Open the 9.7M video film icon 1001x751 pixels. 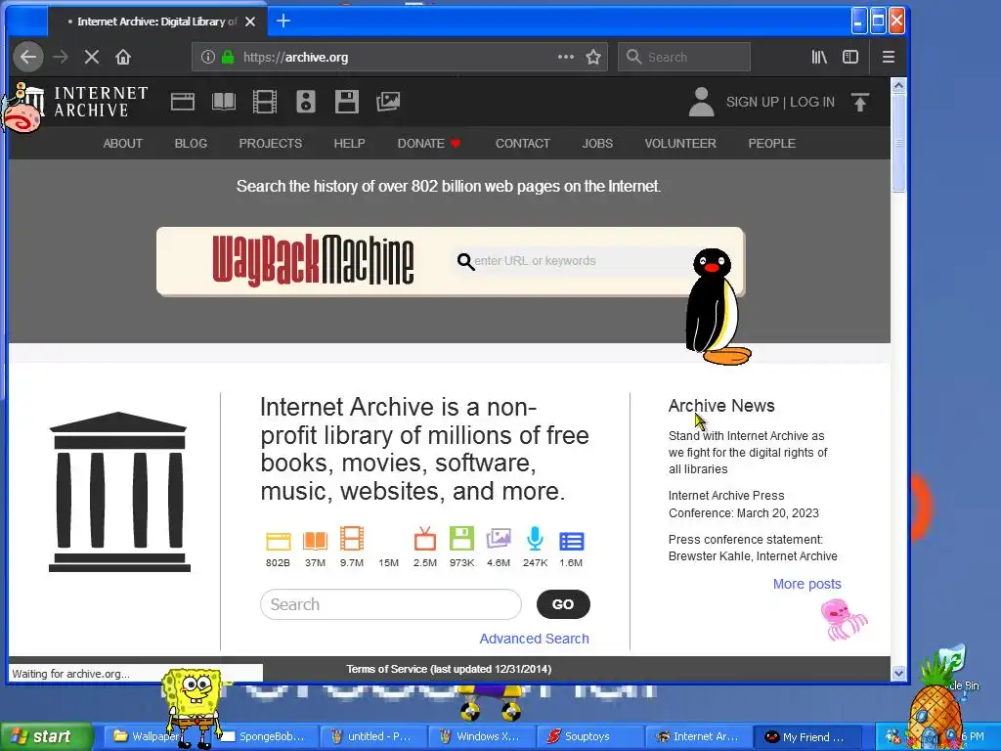(x=352, y=539)
